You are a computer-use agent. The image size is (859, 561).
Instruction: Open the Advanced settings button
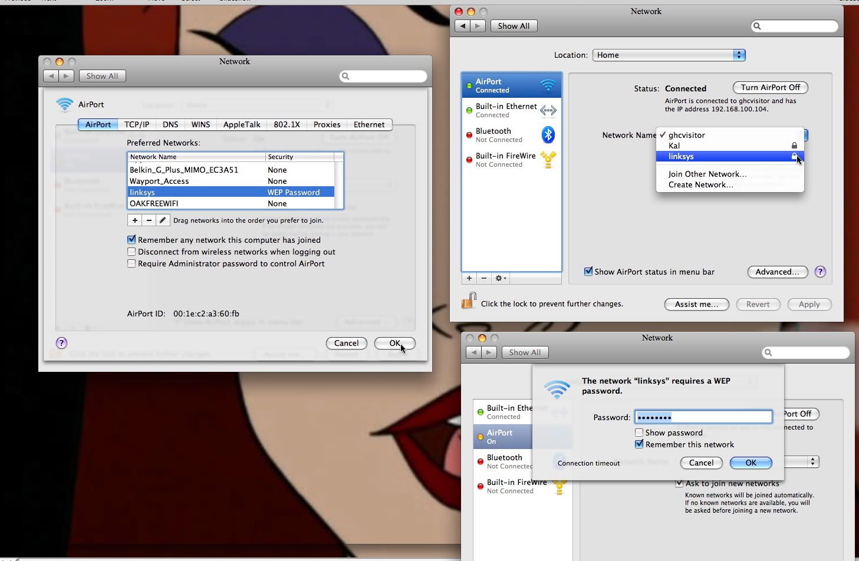(777, 272)
